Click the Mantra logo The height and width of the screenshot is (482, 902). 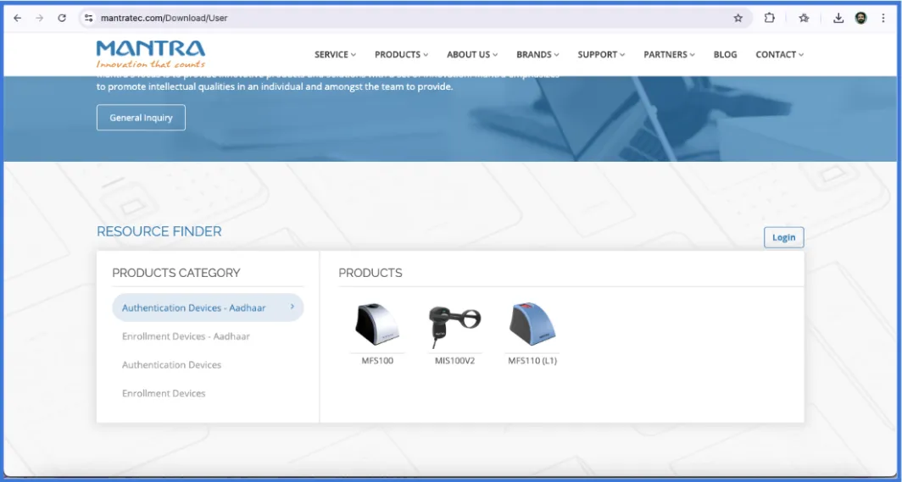point(151,54)
